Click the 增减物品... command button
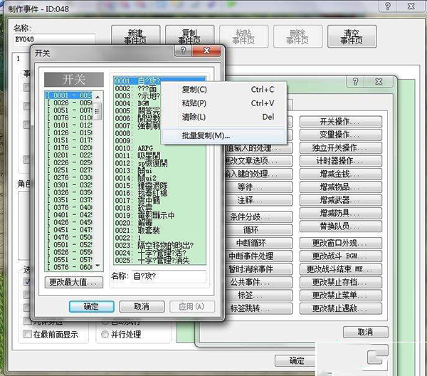The height and width of the screenshot is (376, 427). coord(341,187)
